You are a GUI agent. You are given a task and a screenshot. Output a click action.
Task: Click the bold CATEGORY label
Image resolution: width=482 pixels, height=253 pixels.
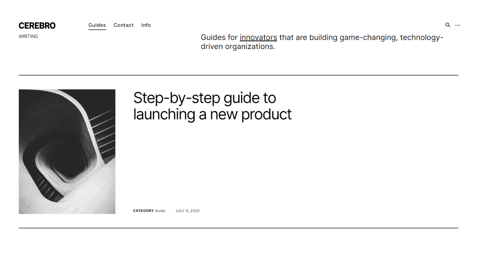143,211
